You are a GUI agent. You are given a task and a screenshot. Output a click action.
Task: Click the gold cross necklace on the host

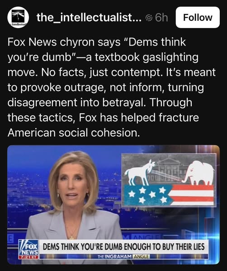71,238
